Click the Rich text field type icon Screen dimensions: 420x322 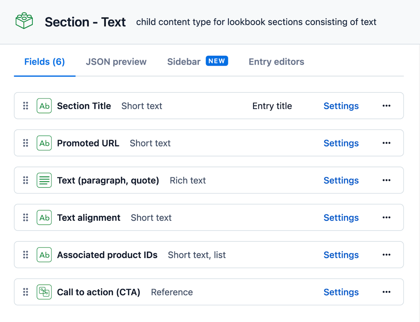point(44,180)
